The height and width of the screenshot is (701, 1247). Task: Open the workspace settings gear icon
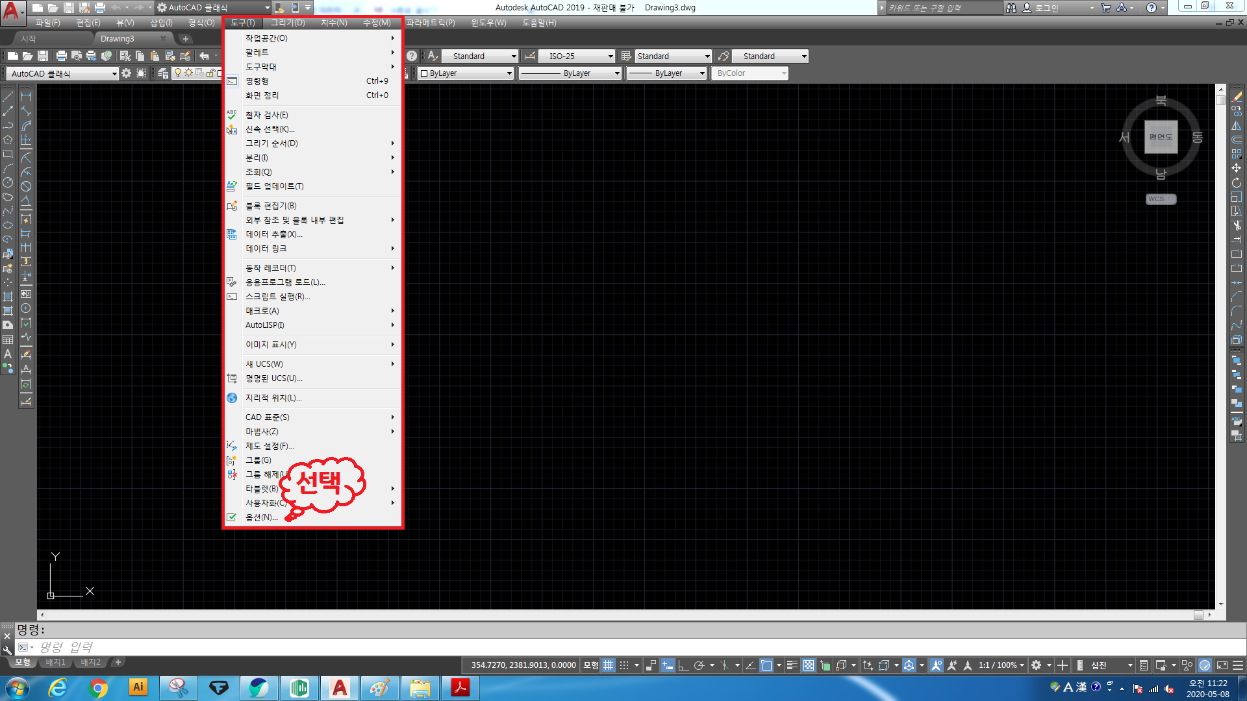coord(126,73)
